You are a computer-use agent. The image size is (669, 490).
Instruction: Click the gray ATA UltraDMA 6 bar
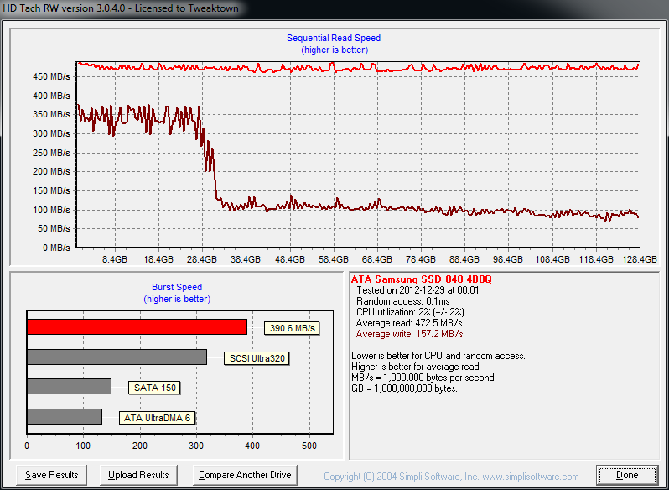pyautogui.click(x=65, y=416)
